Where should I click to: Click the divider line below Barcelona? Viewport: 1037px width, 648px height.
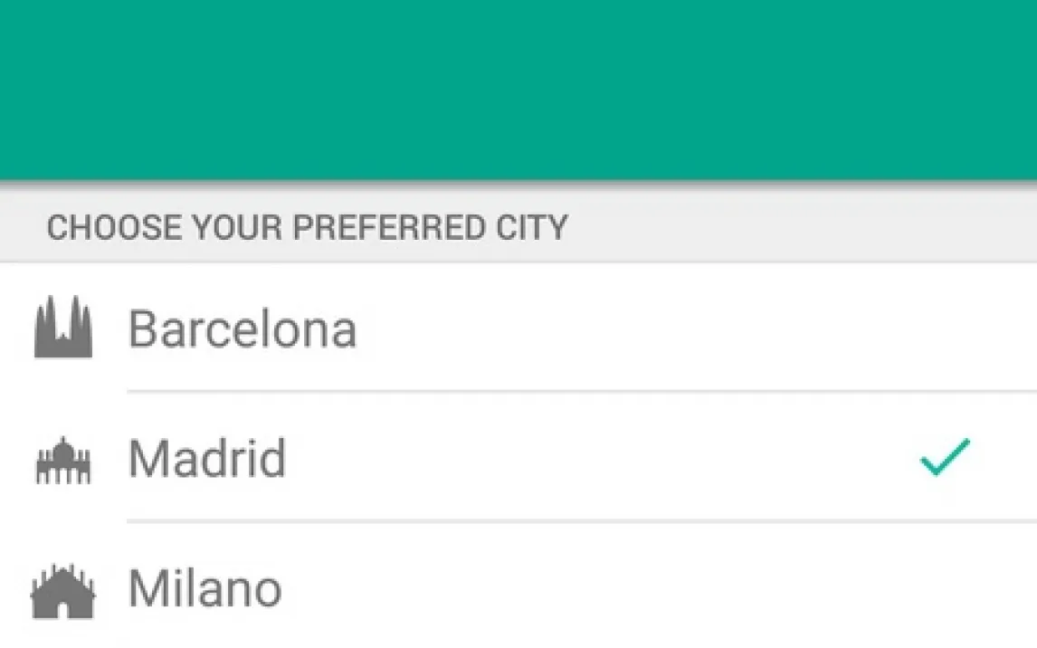581,392
